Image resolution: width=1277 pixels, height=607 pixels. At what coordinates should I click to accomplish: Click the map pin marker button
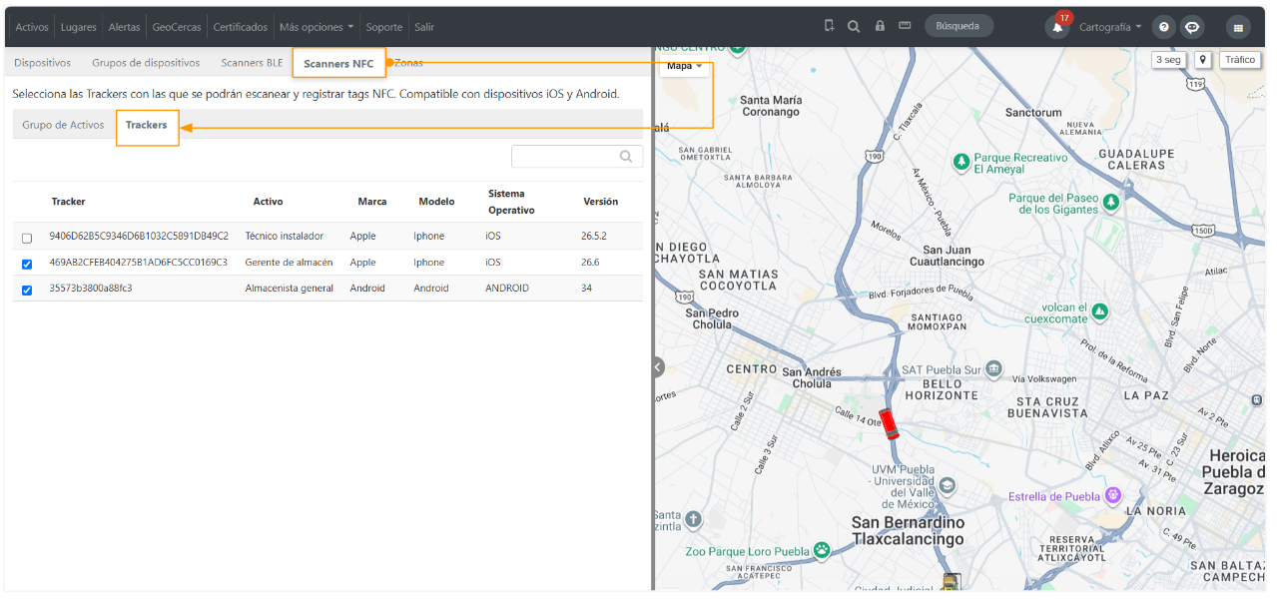[x=1202, y=60]
